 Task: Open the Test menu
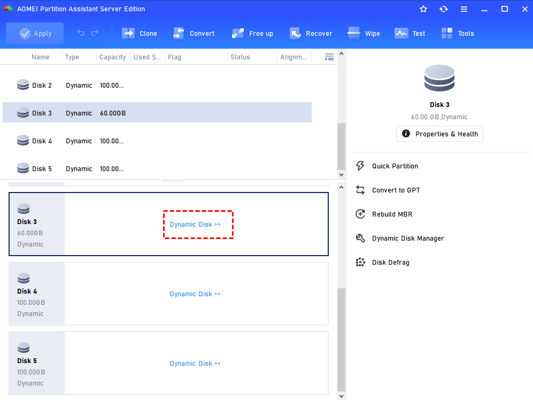point(410,33)
